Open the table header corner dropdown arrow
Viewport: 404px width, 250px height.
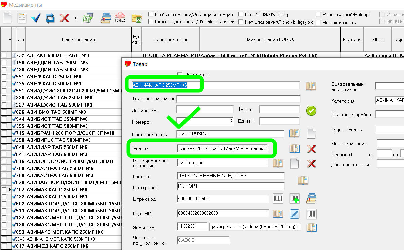(x=10, y=40)
